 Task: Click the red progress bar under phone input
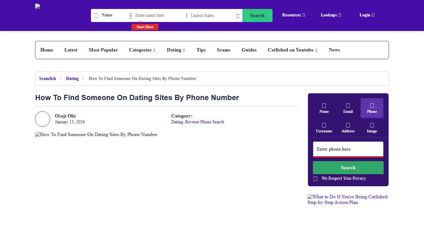click(x=348, y=157)
